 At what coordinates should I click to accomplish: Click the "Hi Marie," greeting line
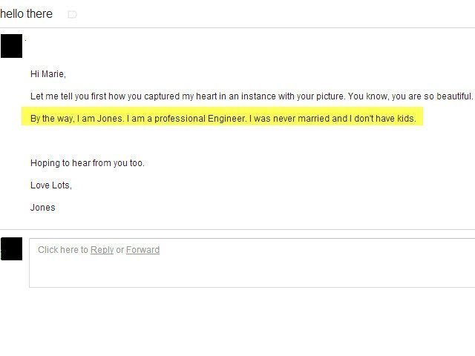click(48, 74)
